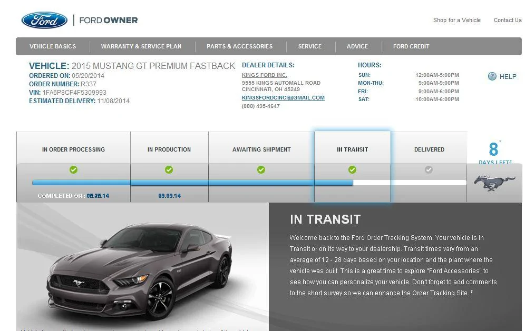Click the kingsfordcinci@gmail.com email link

point(283,98)
